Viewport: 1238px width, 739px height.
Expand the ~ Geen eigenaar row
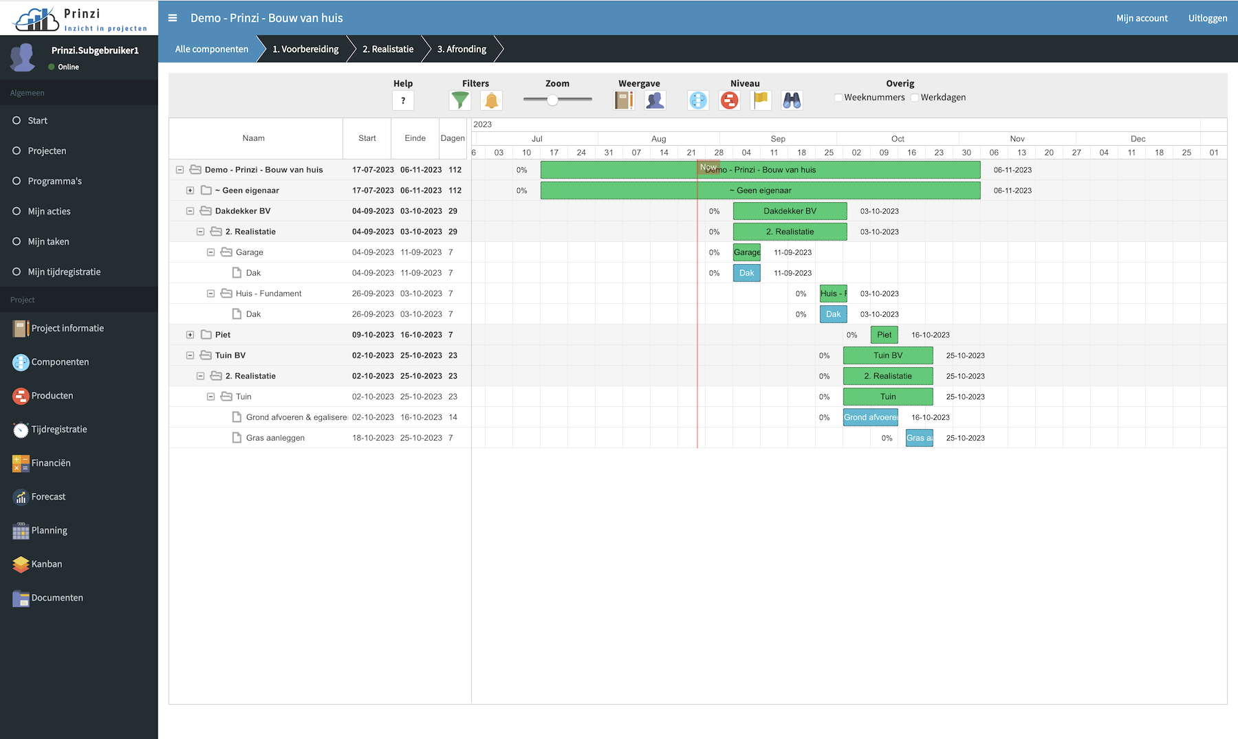pyautogui.click(x=190, y=190)
